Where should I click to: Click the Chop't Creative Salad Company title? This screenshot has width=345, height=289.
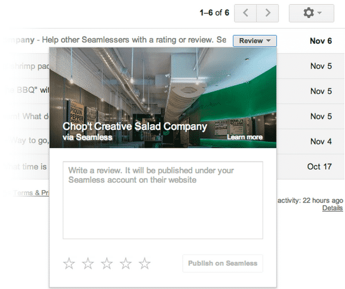[x=134, y=127]
